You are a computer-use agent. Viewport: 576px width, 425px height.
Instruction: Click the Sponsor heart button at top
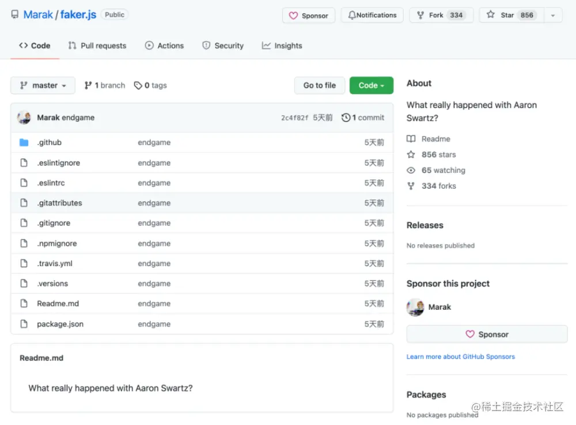point(309,16)
